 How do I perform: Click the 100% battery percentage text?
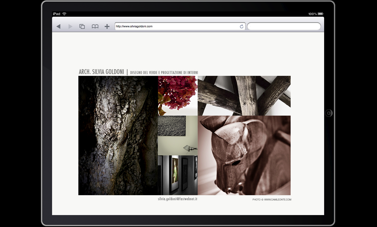312,14
